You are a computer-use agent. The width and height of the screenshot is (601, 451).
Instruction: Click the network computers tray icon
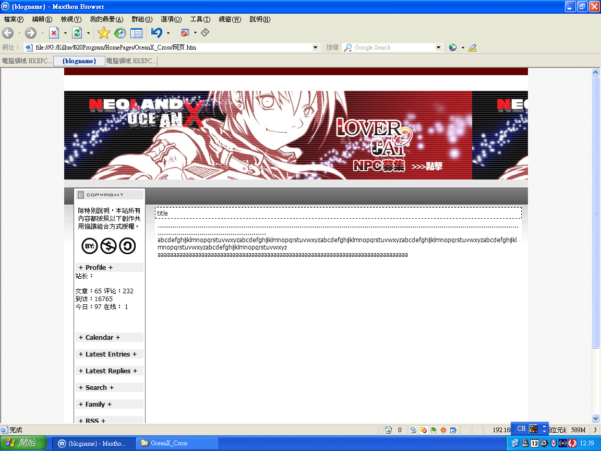tap(515, 443)
